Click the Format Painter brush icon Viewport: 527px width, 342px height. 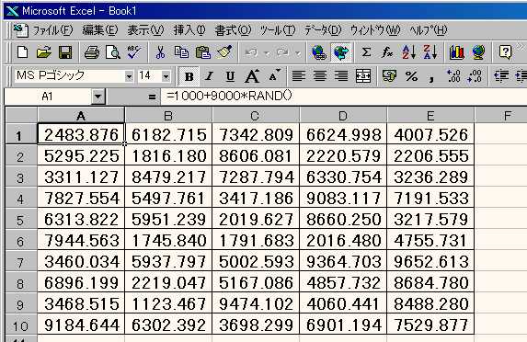point(224,52)
